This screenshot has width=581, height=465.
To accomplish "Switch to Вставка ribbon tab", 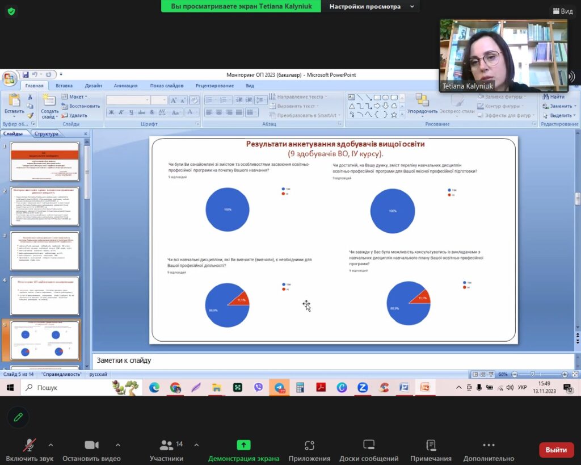I will pyautogui.click(x=64, y=86).
